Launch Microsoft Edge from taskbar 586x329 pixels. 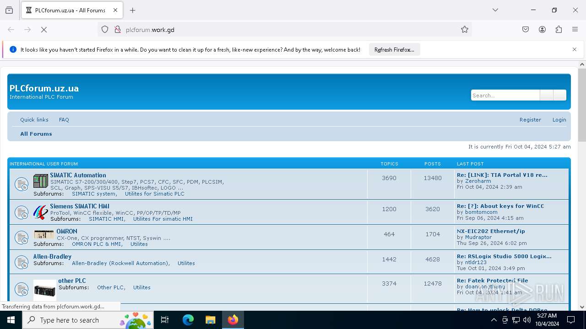point(188,320)
